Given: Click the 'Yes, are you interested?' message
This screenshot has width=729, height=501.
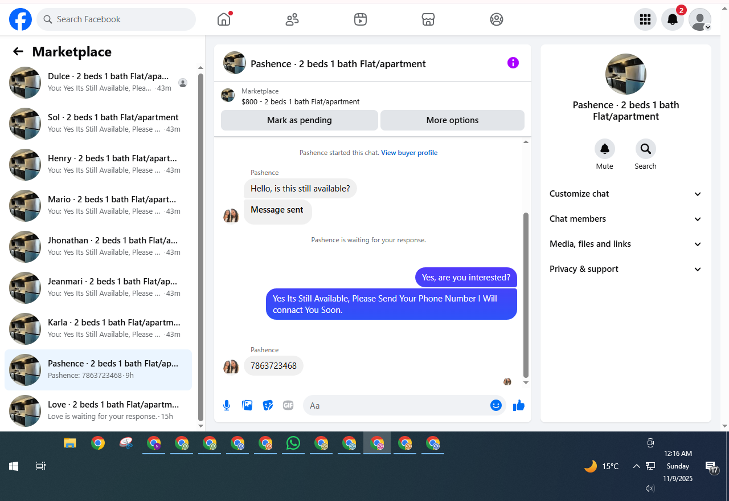Looking at the screenshot, I should coord(466,278).
